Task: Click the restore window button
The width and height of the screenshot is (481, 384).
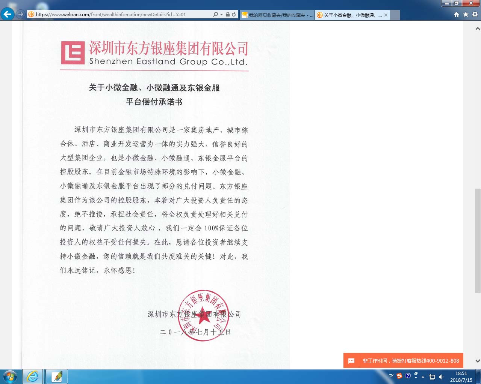Action: (457, 3)
